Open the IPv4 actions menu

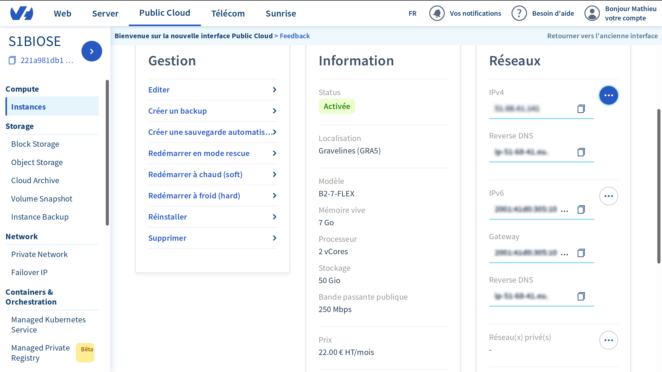(x=609, y=95)
